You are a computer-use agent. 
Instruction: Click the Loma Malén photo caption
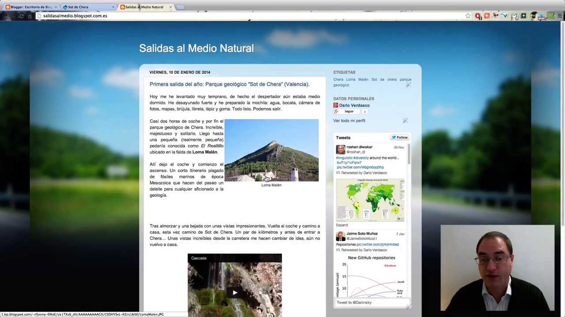(271, 185)
